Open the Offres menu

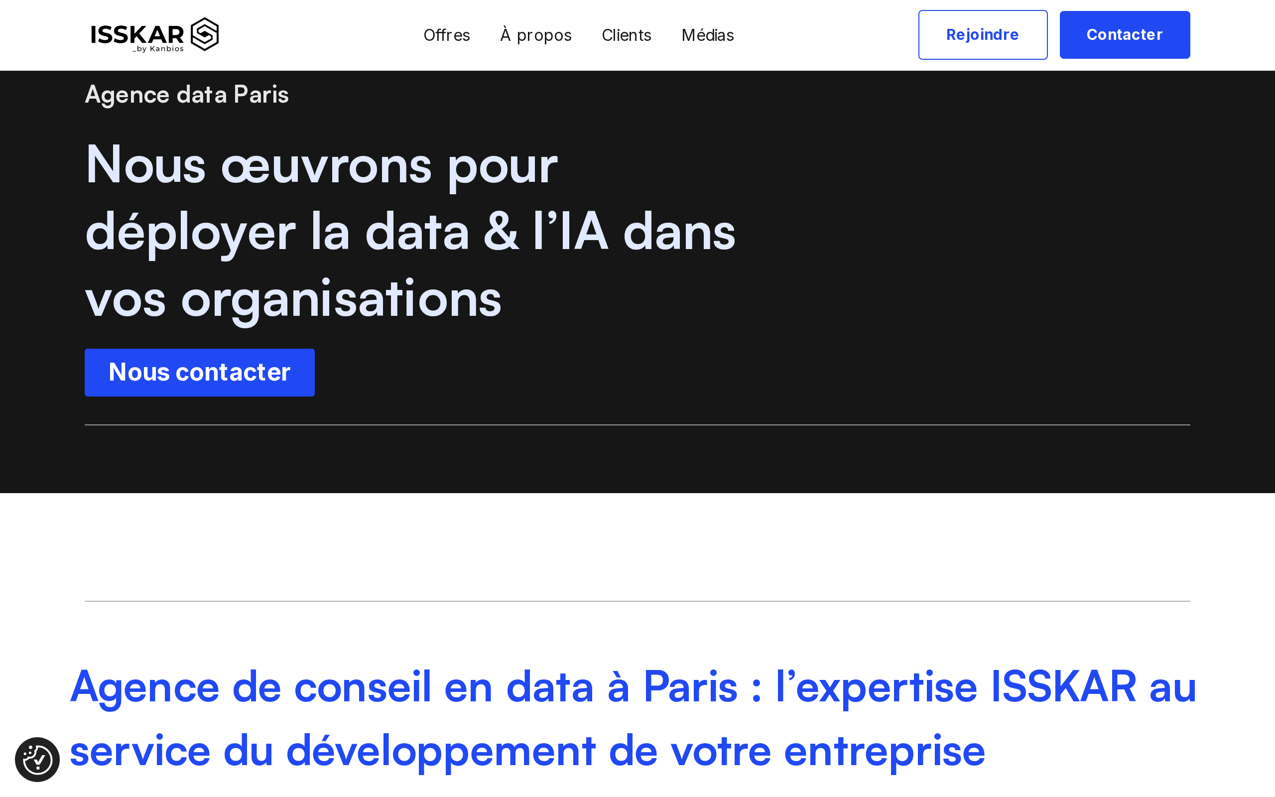pos(447,35)
